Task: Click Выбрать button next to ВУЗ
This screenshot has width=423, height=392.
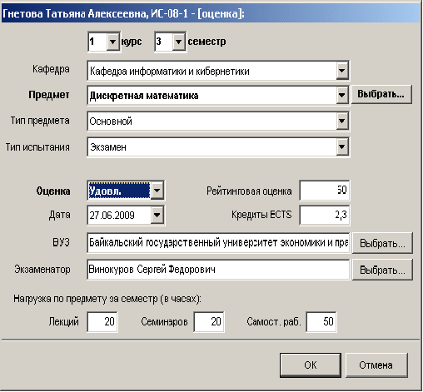Action: click(x=382, y=243)
